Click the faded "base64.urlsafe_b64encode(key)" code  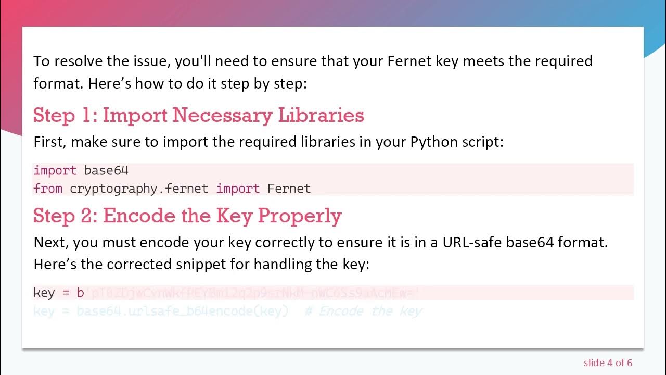(182, 311)
